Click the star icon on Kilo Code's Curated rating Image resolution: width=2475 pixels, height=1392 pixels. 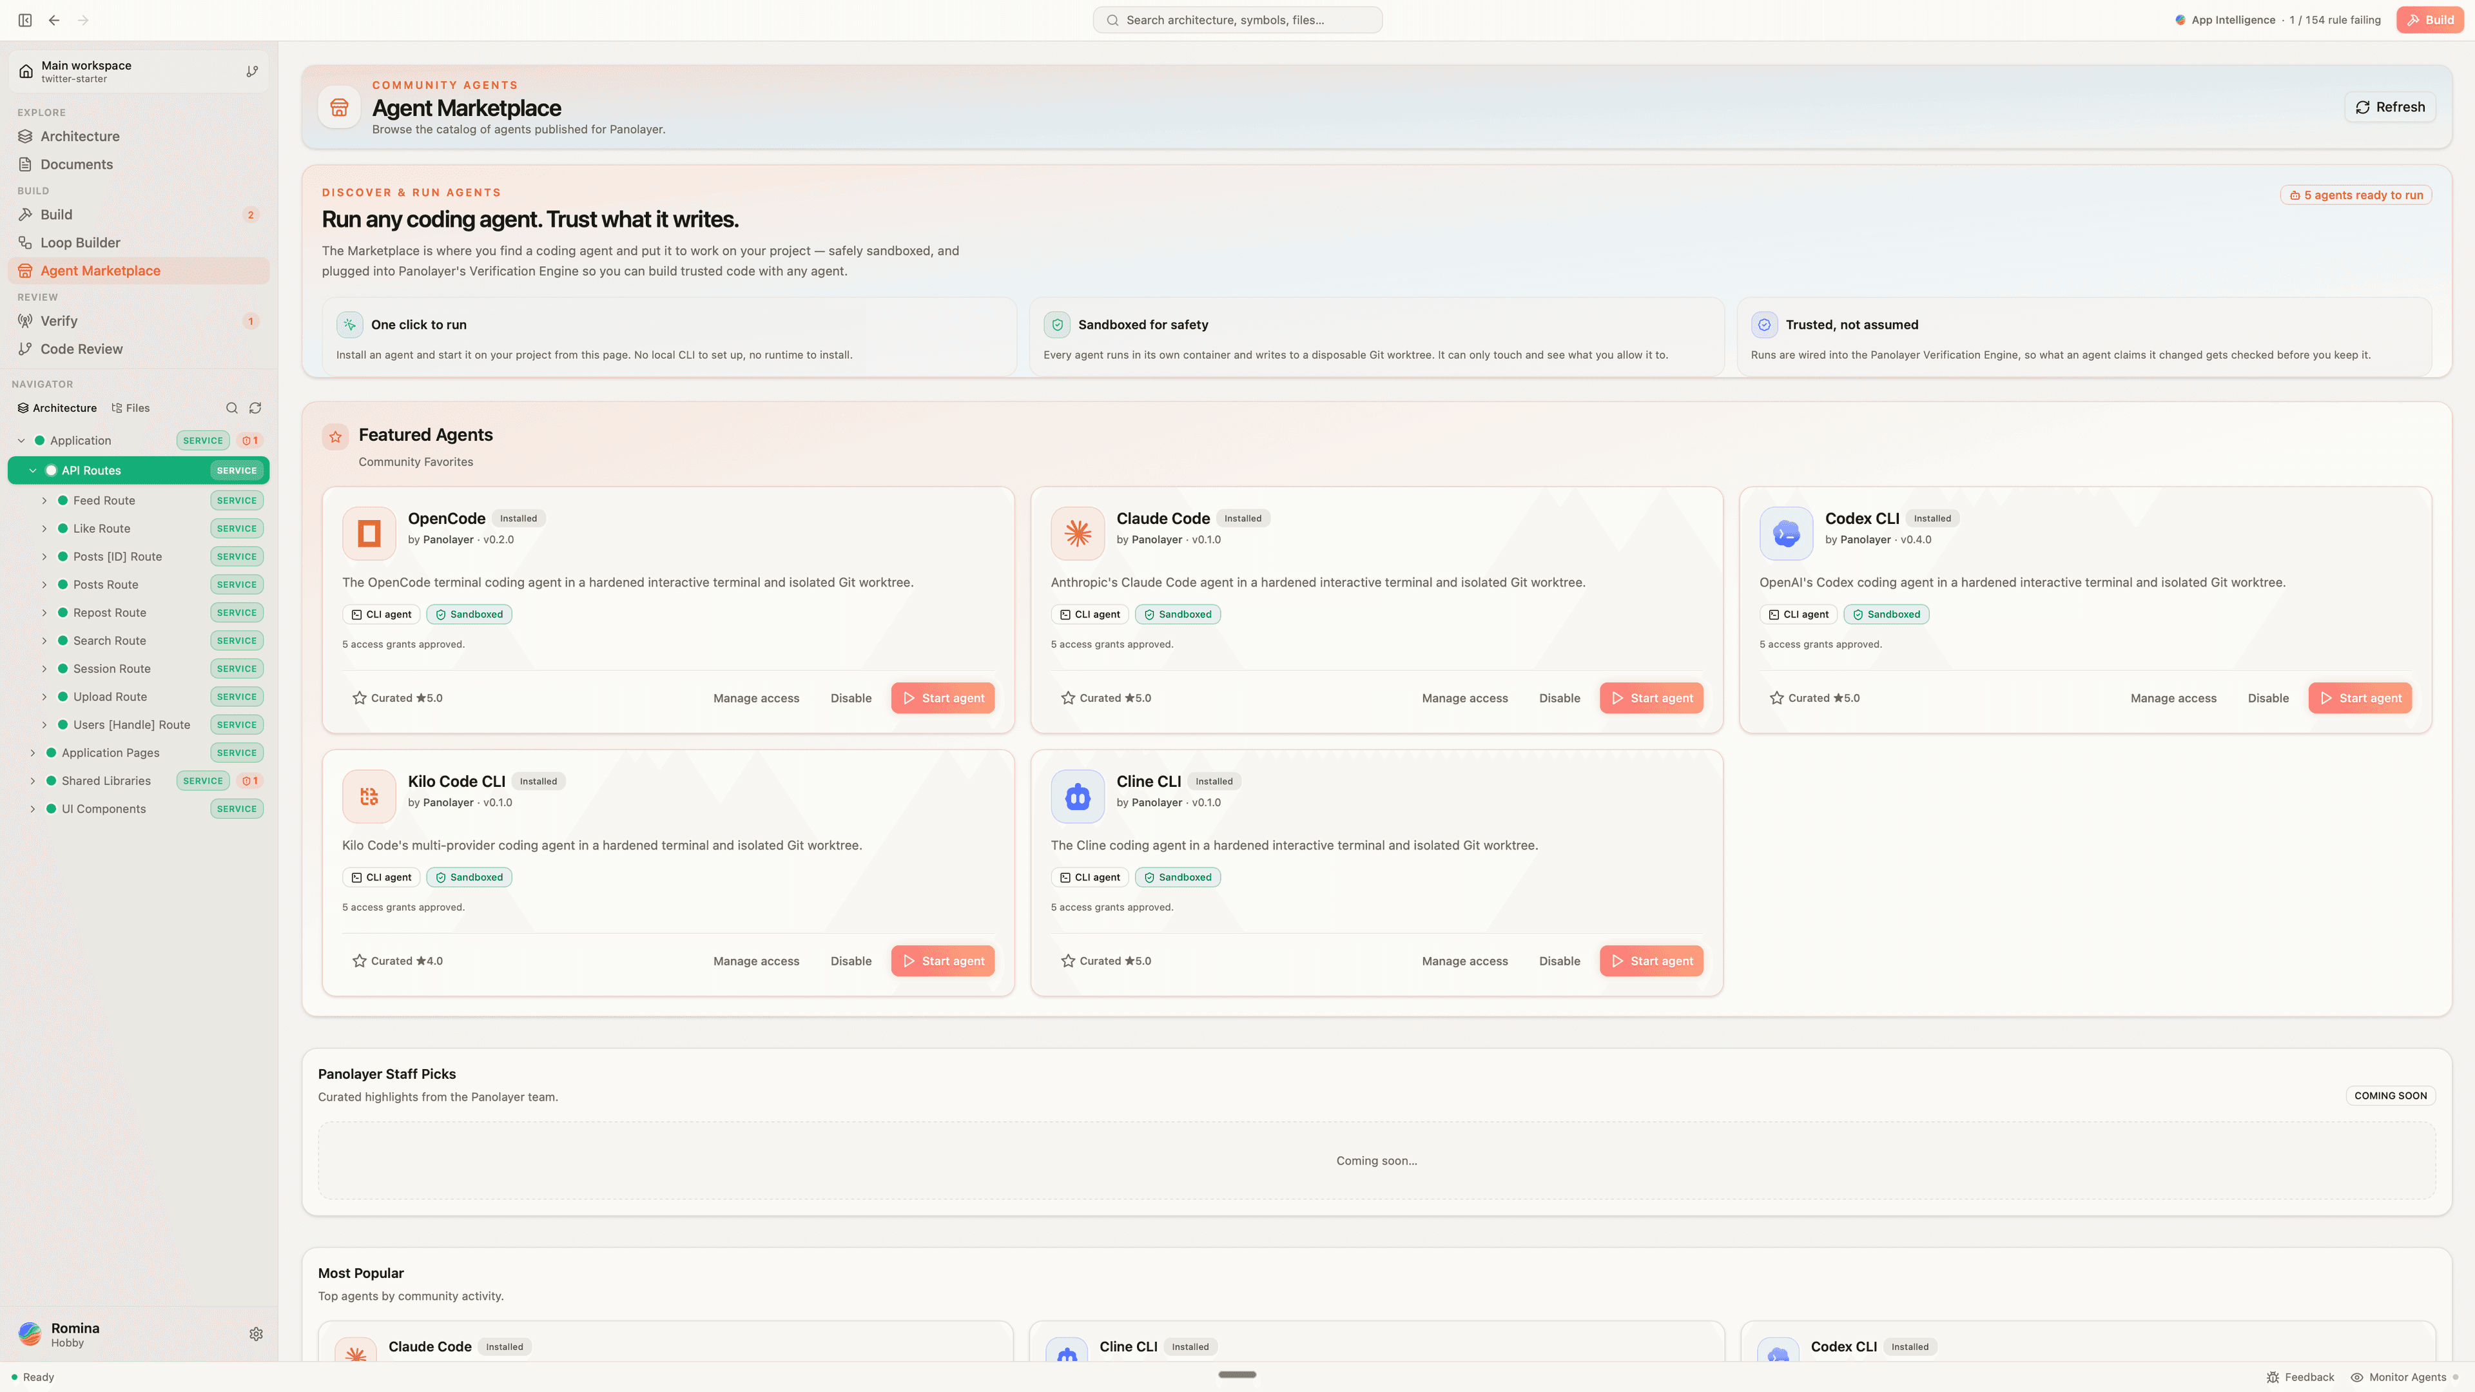click(360, 962)
